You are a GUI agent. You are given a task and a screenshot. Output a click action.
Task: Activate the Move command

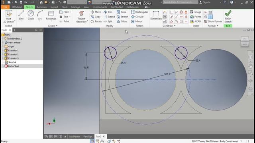point(96,12)
